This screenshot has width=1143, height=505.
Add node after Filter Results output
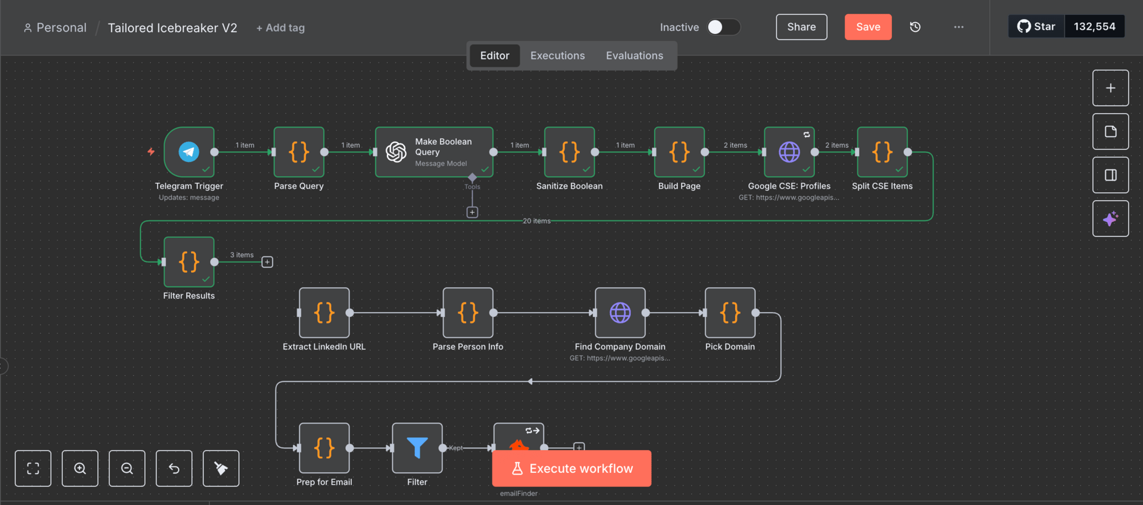pos(267,262)
